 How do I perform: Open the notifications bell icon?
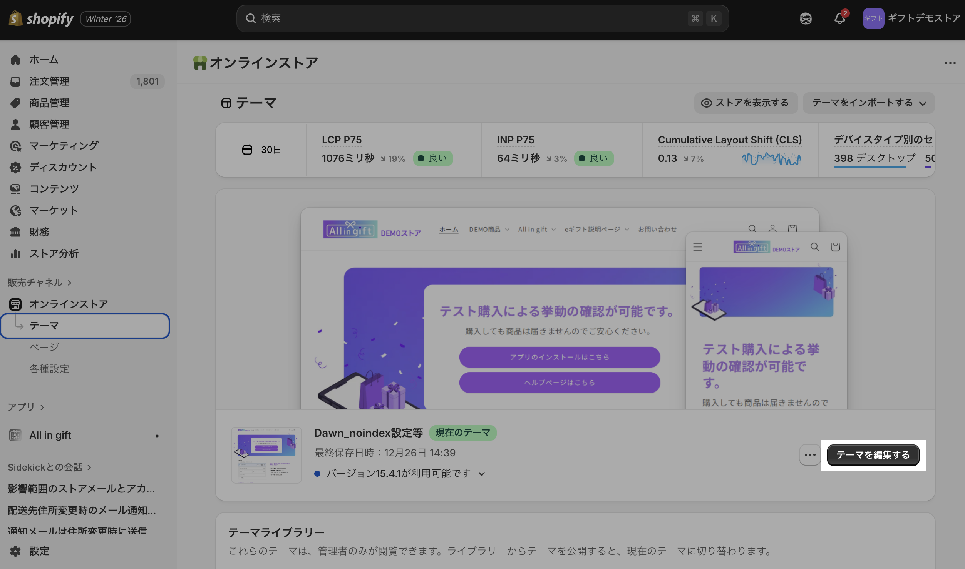[x=839, y=18]
